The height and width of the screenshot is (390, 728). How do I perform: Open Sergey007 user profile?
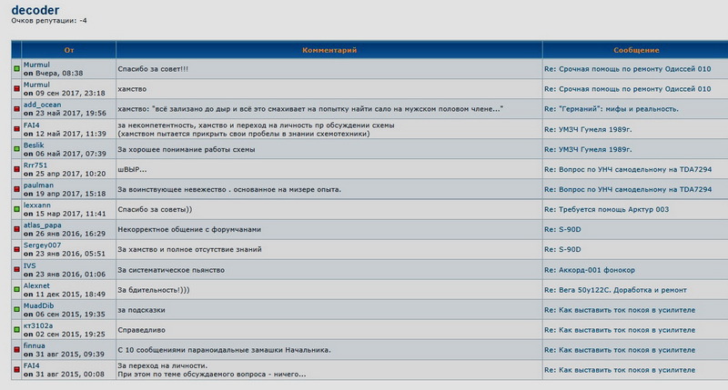click(x=42, y=245)
